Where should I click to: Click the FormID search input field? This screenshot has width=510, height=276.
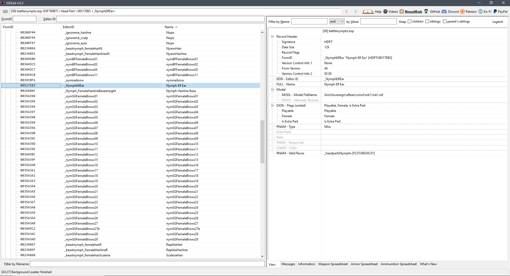24,19
